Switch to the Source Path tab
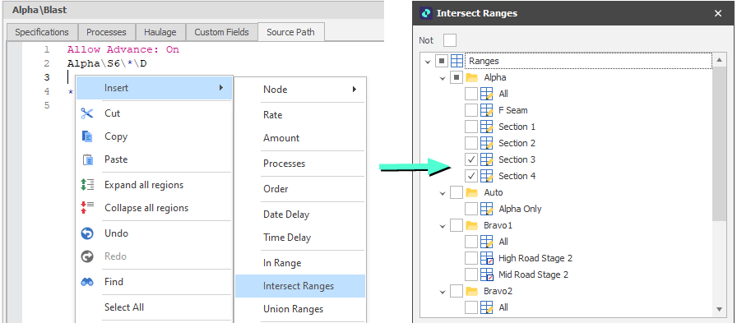Screen dimensions: 737x323 coord(291,32)
